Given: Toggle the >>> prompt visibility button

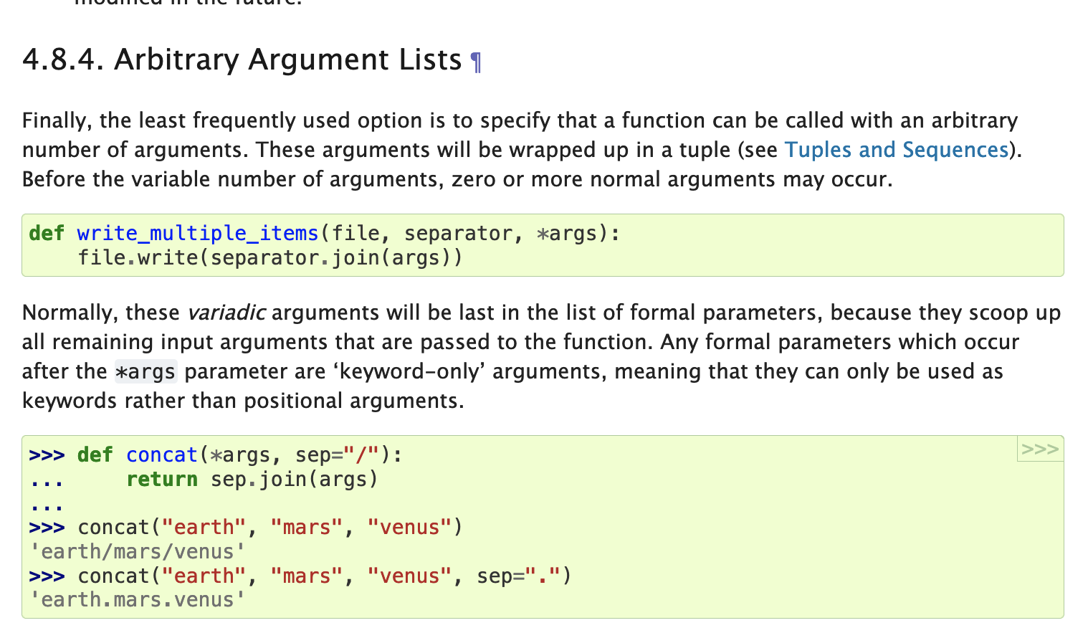Looking at the screenshot, I should [x=1040, y=449].
